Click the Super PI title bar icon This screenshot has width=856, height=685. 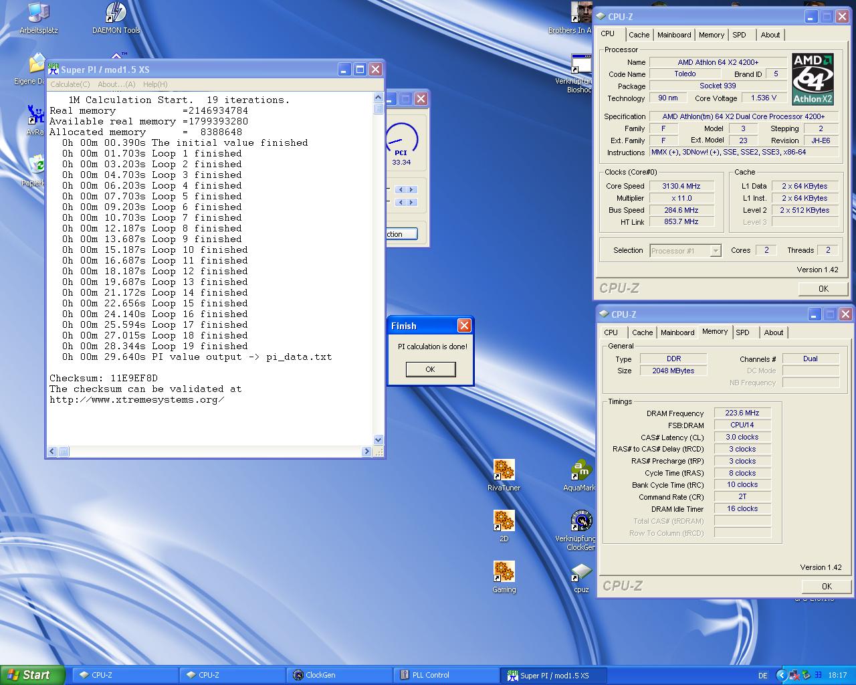coord(53,69)
